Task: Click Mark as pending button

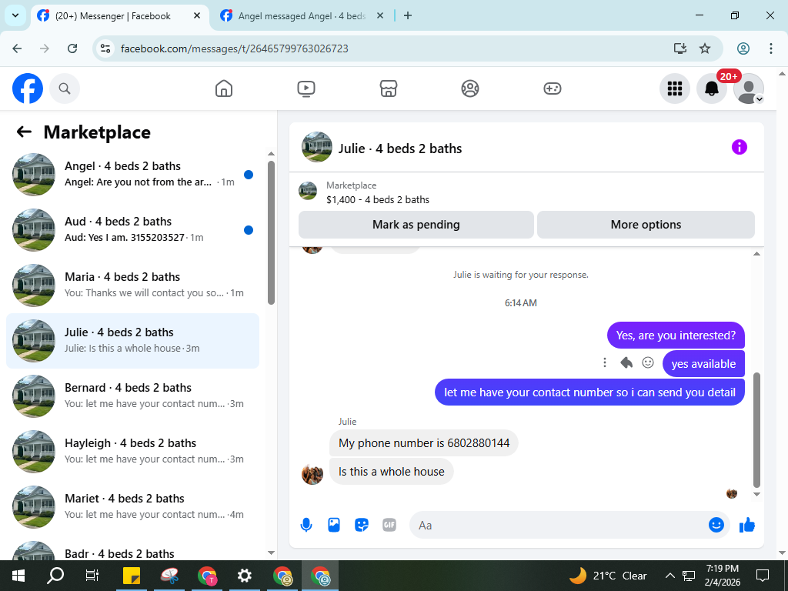Action: 416,225
